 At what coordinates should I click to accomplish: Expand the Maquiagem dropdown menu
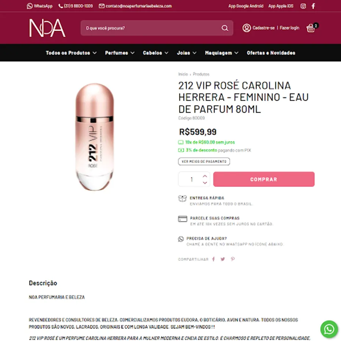222,53
